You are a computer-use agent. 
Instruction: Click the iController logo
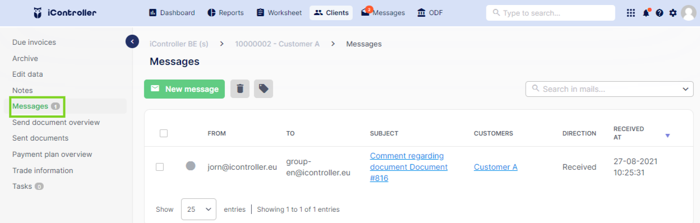pyautogui.click(x=65, y=12)
